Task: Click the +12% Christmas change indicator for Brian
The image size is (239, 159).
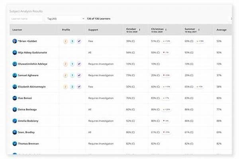Action: tap(166, 41)
